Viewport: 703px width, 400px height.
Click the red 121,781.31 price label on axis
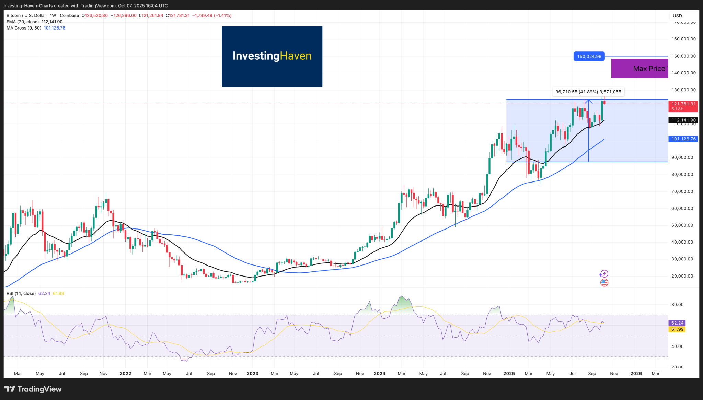683,103
